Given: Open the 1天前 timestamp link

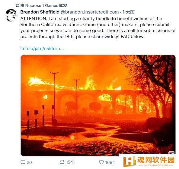Looking at the screenshot, I should click(x=129, y=12).
